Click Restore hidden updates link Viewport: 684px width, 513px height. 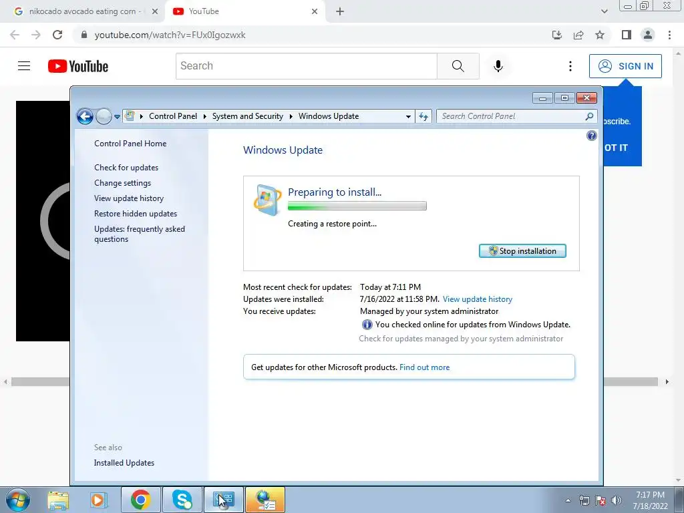point(136,214)
